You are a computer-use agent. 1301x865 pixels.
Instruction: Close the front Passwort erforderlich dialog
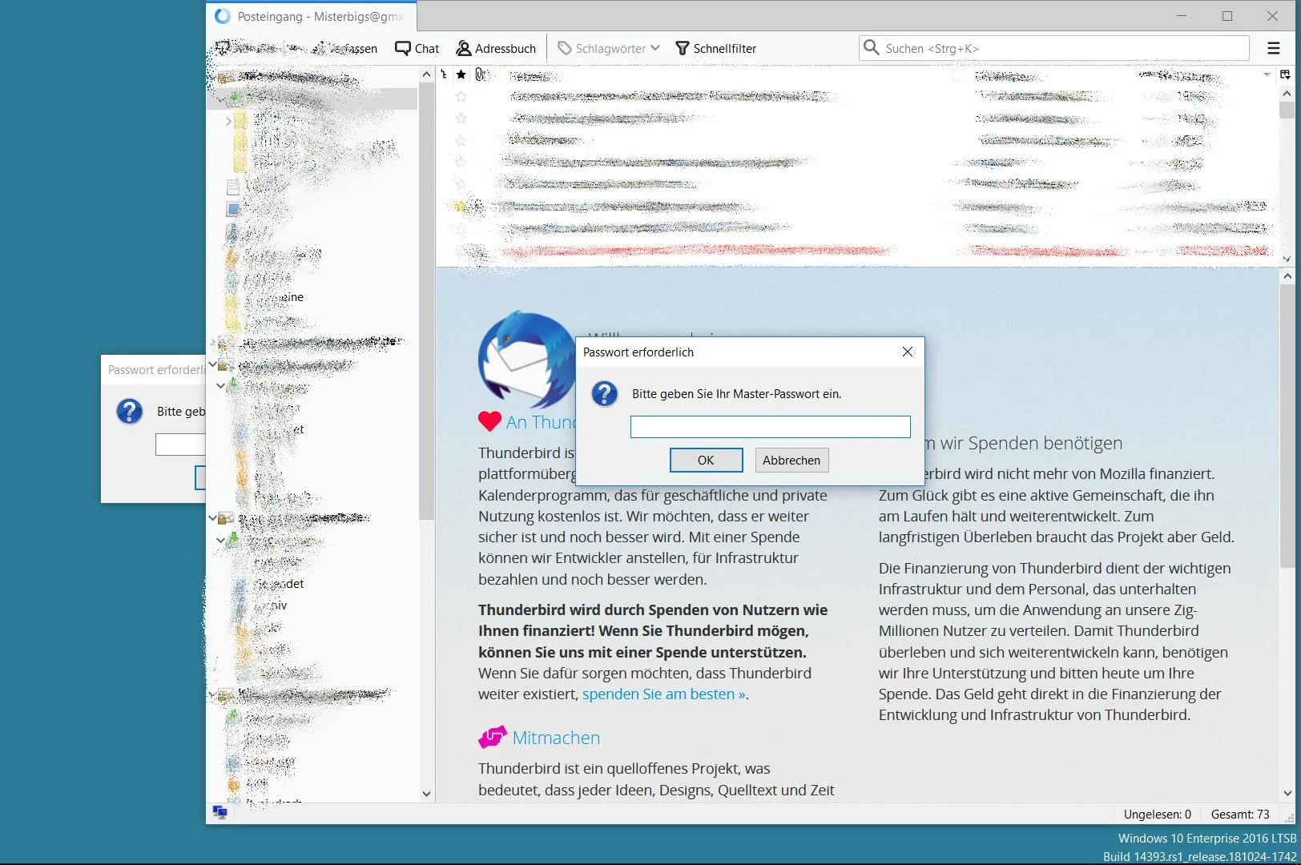pyautogui.click(x=908, y=352)
